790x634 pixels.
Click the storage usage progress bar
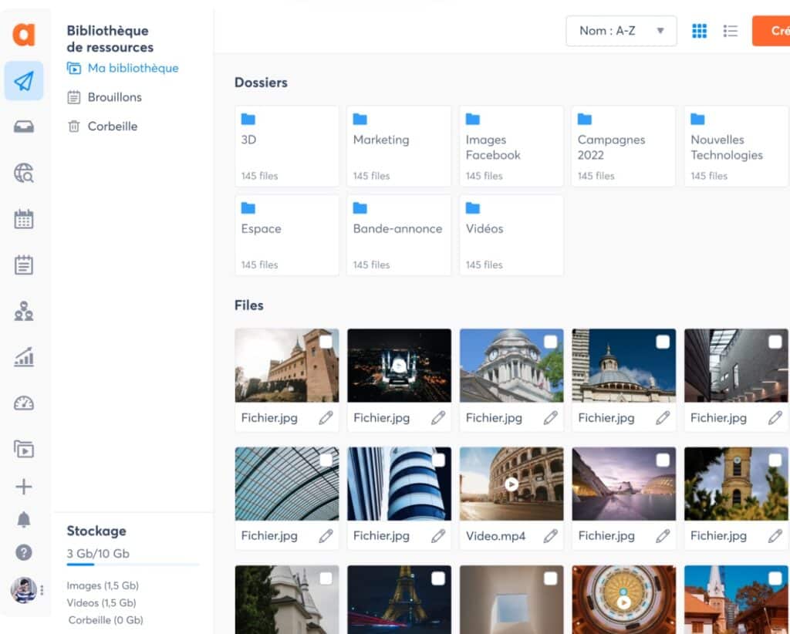pos(133,565)
